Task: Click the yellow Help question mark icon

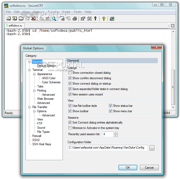Action: coord(104,19)
